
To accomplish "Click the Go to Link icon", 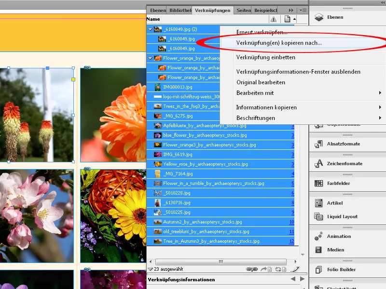I will (266, 269).
